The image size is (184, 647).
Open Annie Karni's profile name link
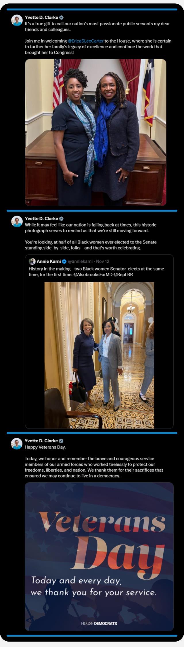click(49, 262)
